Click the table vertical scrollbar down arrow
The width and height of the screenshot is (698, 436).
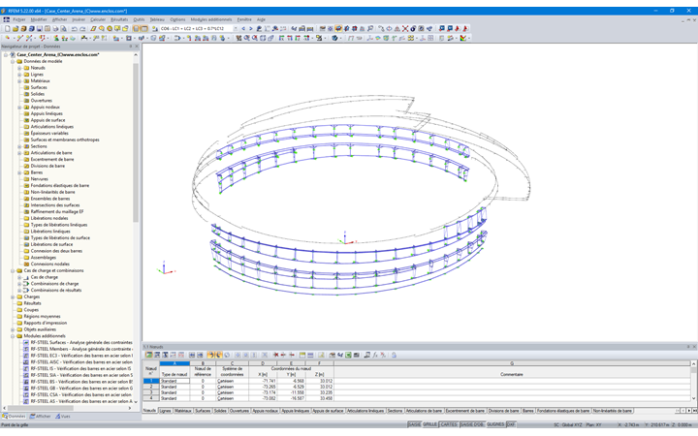(693, 399)
